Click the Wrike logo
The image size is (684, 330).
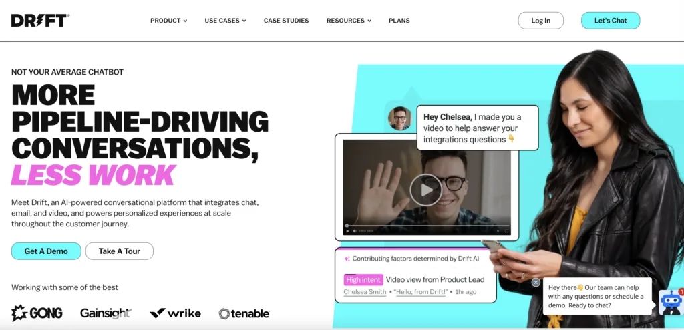pyautogui.click(x=175, y=313)
